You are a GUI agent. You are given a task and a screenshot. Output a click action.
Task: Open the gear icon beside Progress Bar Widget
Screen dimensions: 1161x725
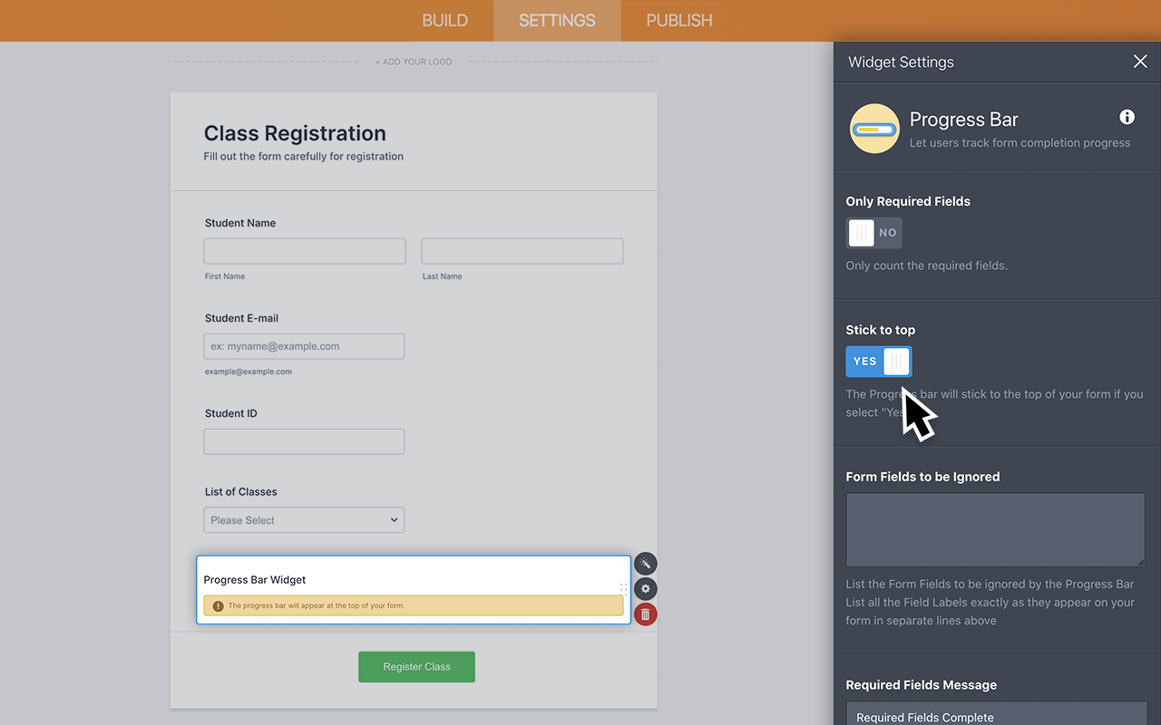coord(645,588)
